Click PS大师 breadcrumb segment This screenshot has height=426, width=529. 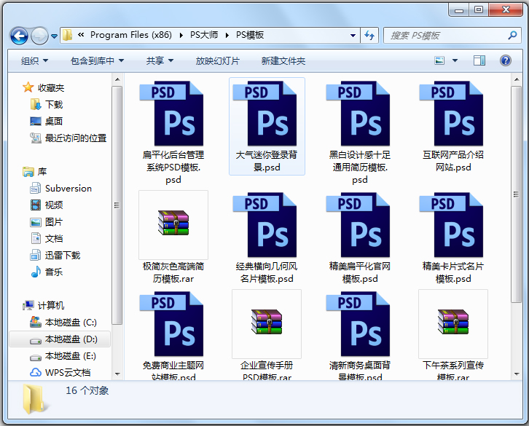pyautogui.click(x=204, y=35)
